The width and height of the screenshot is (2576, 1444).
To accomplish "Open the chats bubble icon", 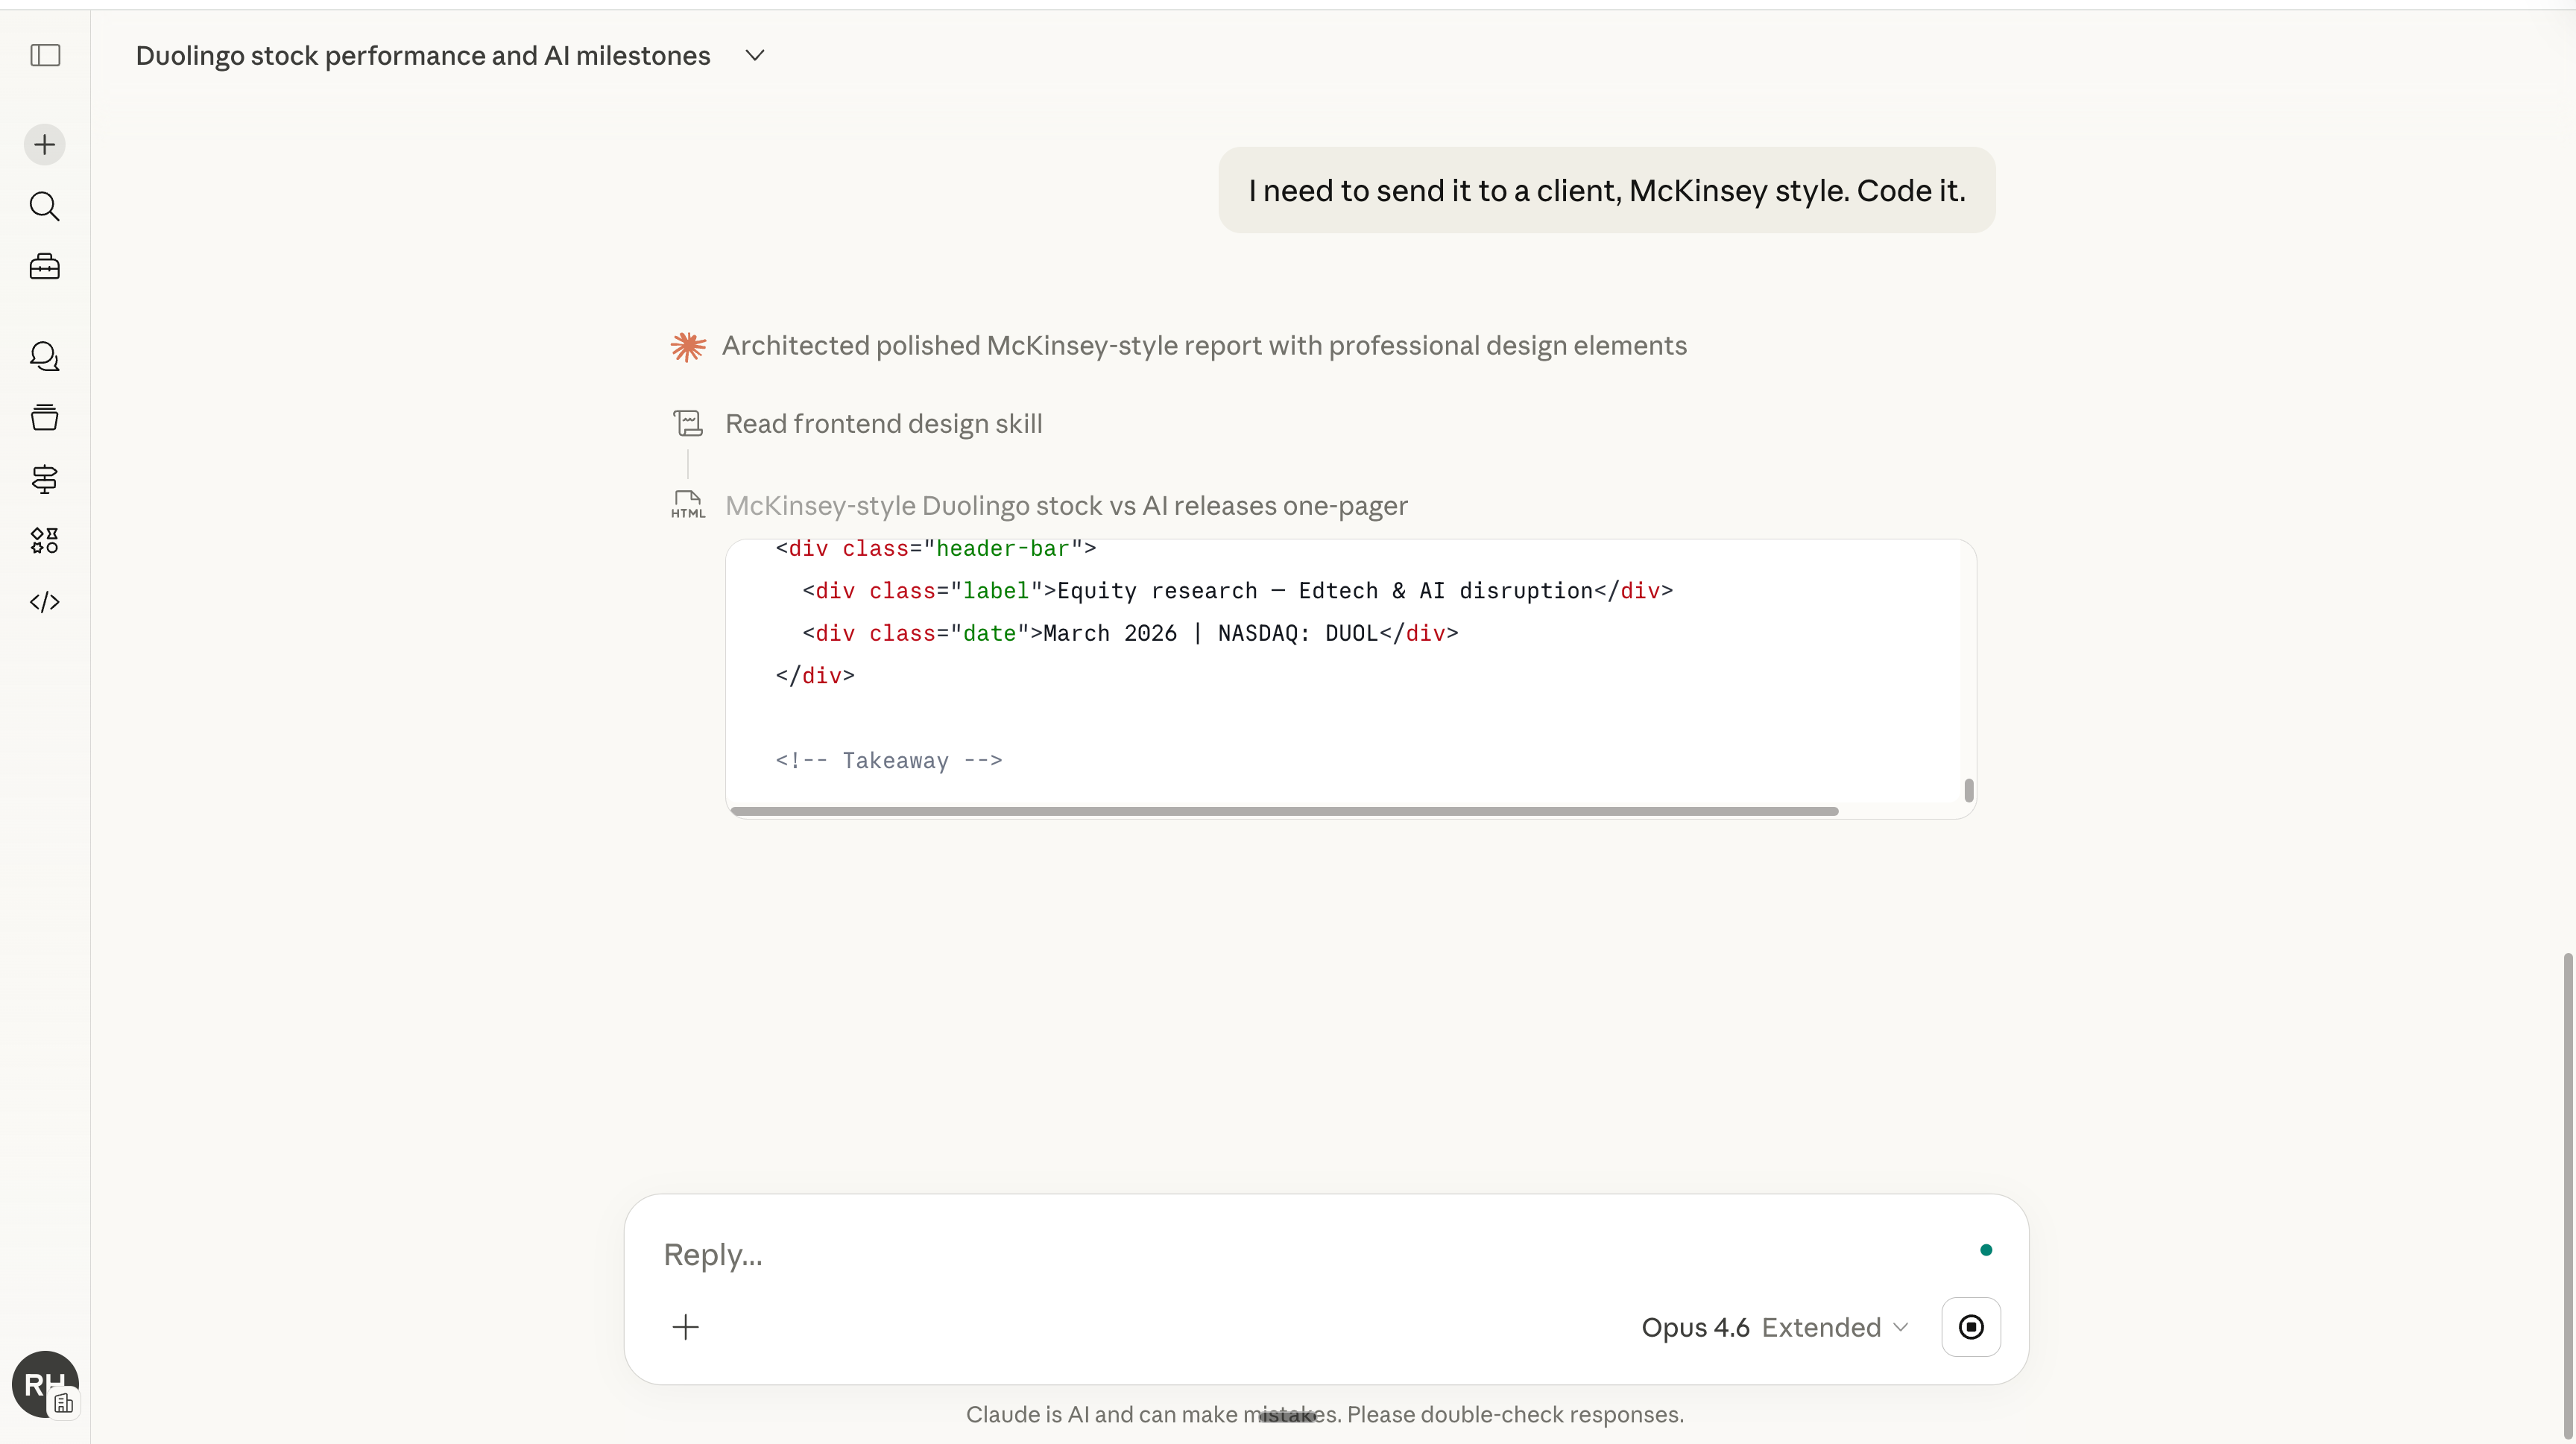I will tap(45, 357).
